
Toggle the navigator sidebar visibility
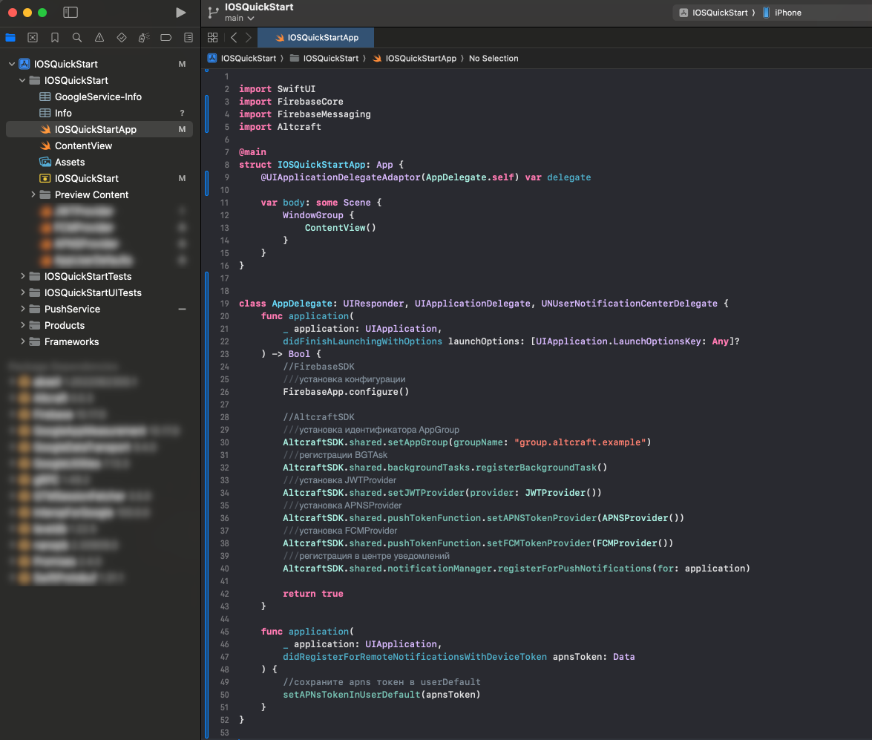[x=71, y=13]
